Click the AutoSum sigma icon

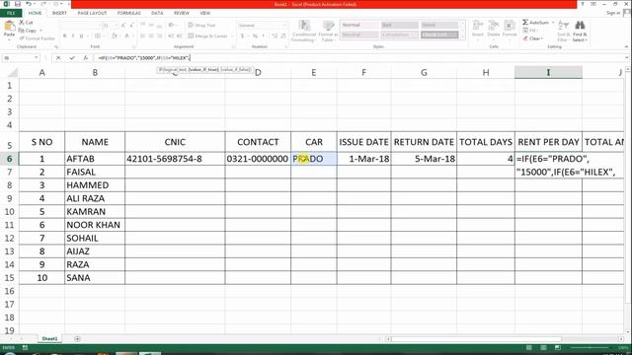525,22
